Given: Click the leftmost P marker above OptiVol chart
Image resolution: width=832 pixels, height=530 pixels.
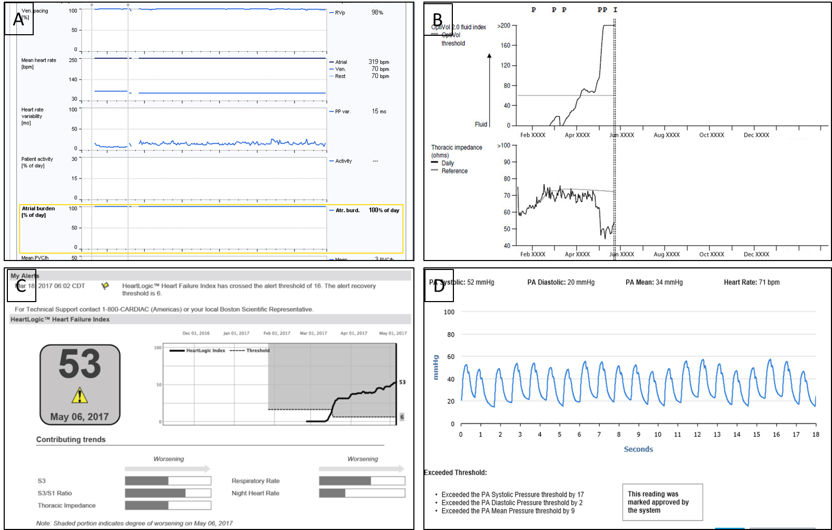Looking at the screenshot, I should coord(533,10).
